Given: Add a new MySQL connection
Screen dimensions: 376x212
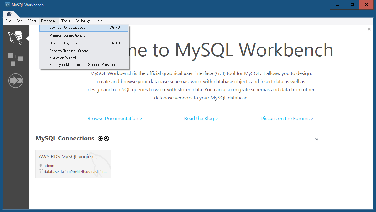Looking at the screenshot, I should click(100, 139).
